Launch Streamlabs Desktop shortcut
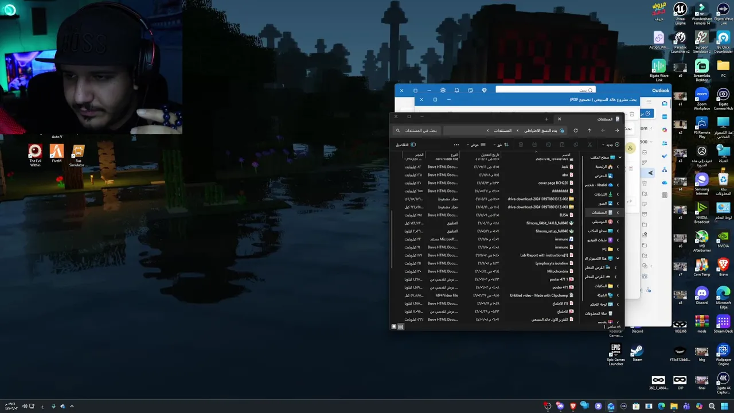The image size is (734, 413). pos(701,71)
